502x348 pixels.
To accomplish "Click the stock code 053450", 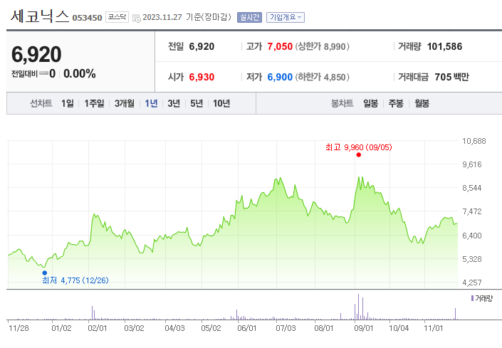I will (87, 18).
